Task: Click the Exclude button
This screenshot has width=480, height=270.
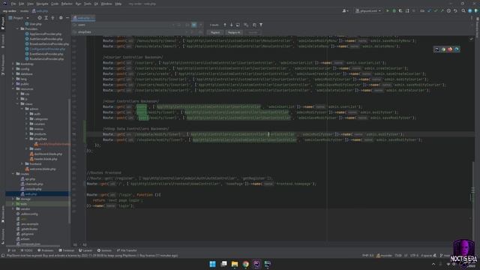Action: coord(253,32)
